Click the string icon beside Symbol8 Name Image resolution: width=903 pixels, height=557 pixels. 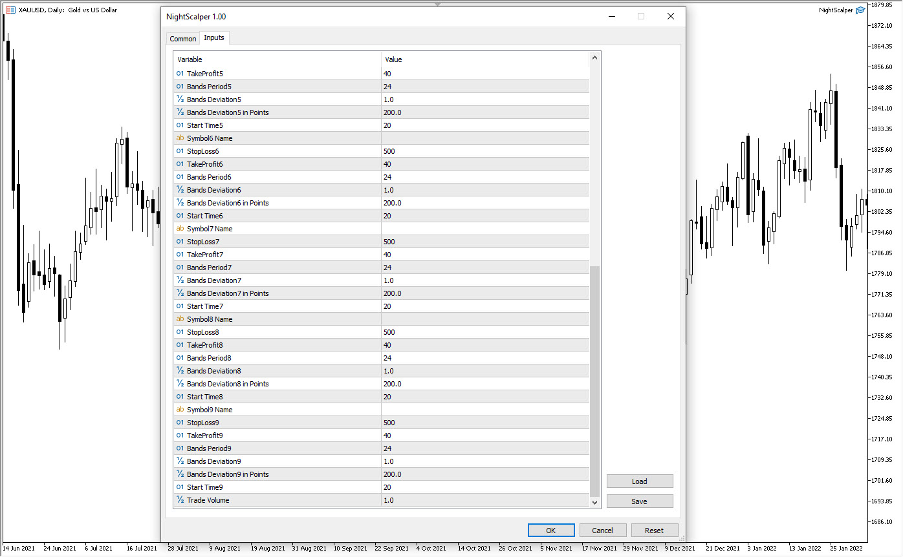[180, 319]
